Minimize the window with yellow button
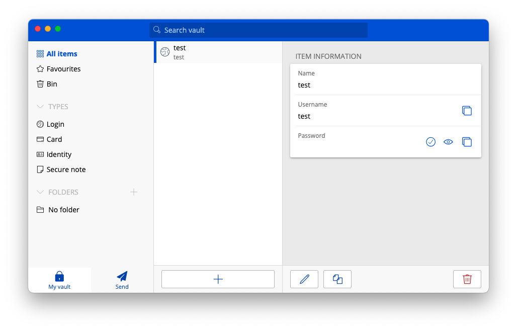The width and height of the screenshot is (517, 330). (x=48, y=29)
